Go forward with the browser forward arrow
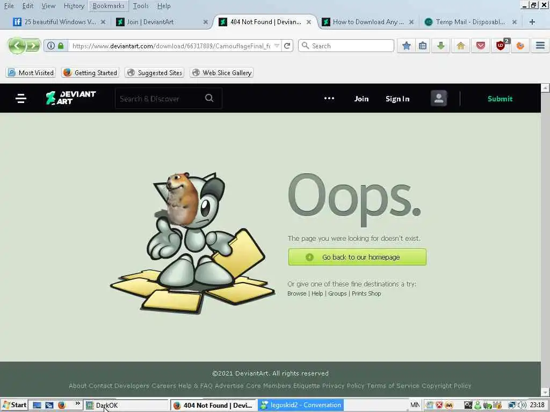This screenshot has width=550, height=412. click(x=33, y=46)
